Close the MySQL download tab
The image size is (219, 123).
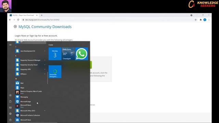point(37,15)
